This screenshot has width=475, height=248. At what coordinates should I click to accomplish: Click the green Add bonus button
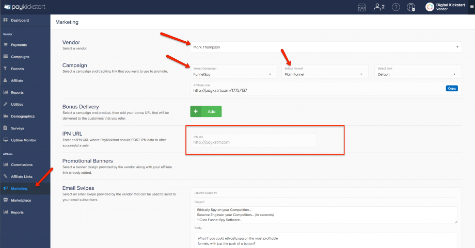(205, 111)
